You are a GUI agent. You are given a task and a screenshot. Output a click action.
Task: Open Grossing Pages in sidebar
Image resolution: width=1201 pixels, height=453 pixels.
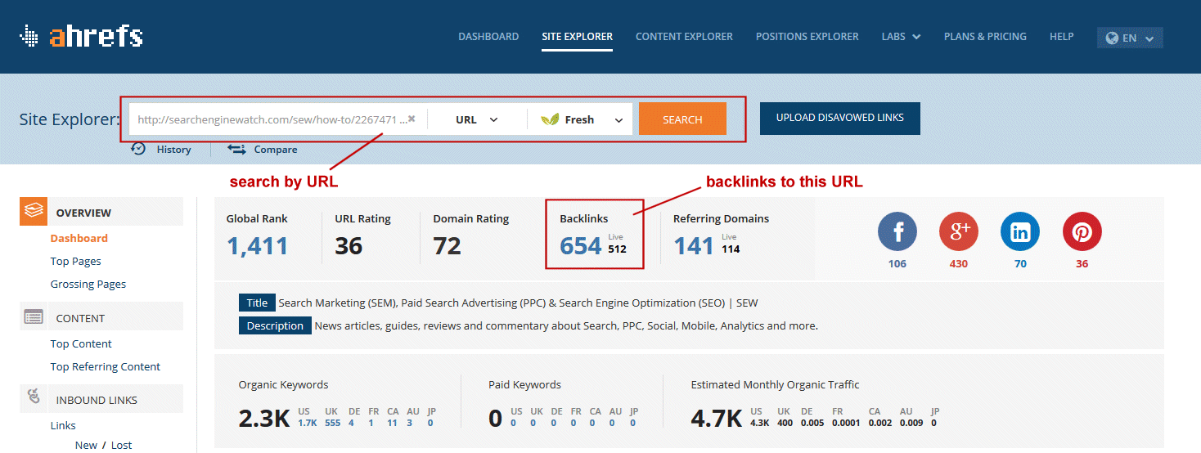[x=88, y=284]
